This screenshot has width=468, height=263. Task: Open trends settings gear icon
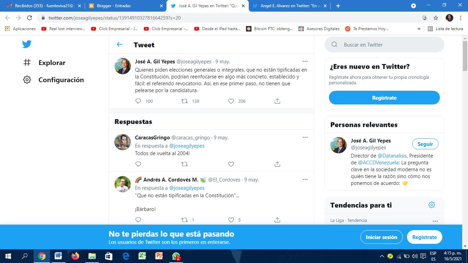pyautogui.click(x=432, y=205)
